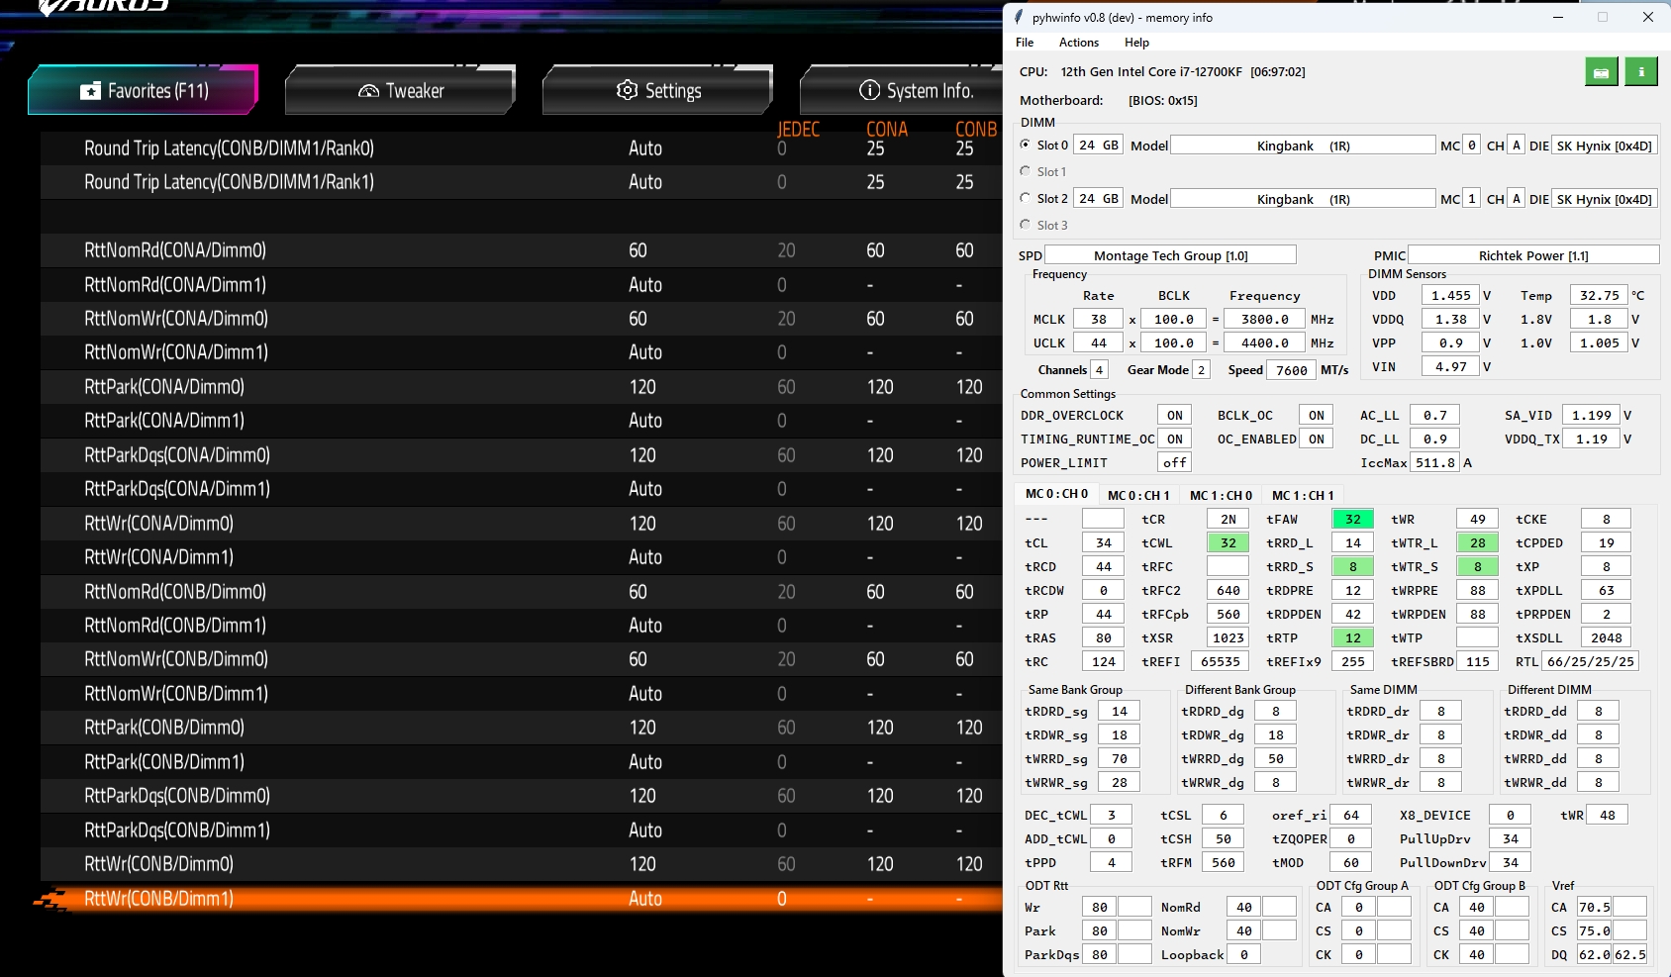
Task: Open the File menu in pyhwinfo
Action: [x=1025, y=43]
